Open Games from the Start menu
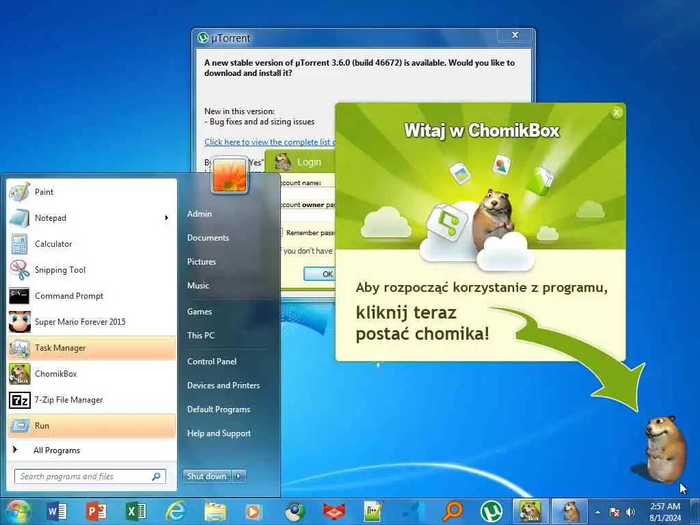Viewport: 700px width, 525px height. [x=200, y=312]
